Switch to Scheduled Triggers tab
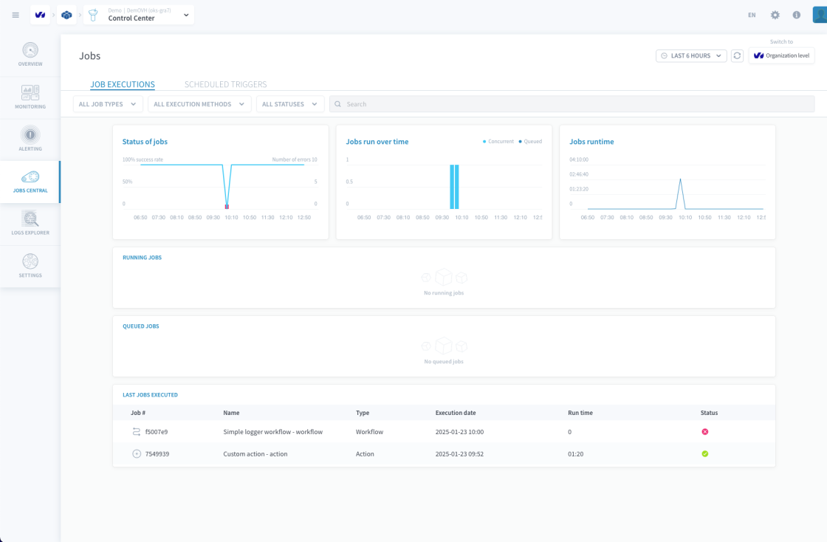The height and width of the screenshot is (542, 827). [226, 84]
